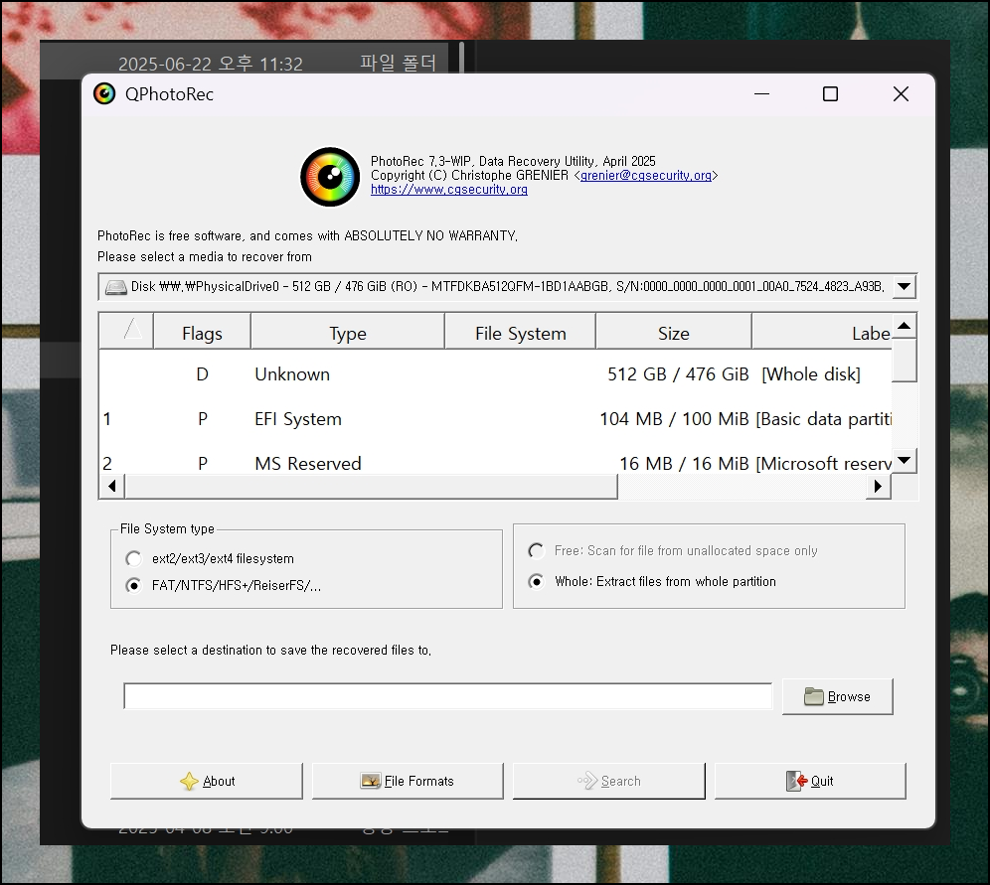
Task: Choose Free: scan unallocated space only option
Action: click(536, 550)
